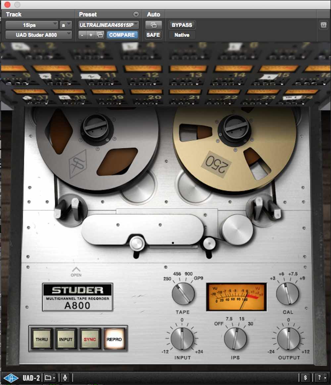The image size is (331, 385).
Task: Open the plug-in automation enable window
Action: tap(154, 25)
